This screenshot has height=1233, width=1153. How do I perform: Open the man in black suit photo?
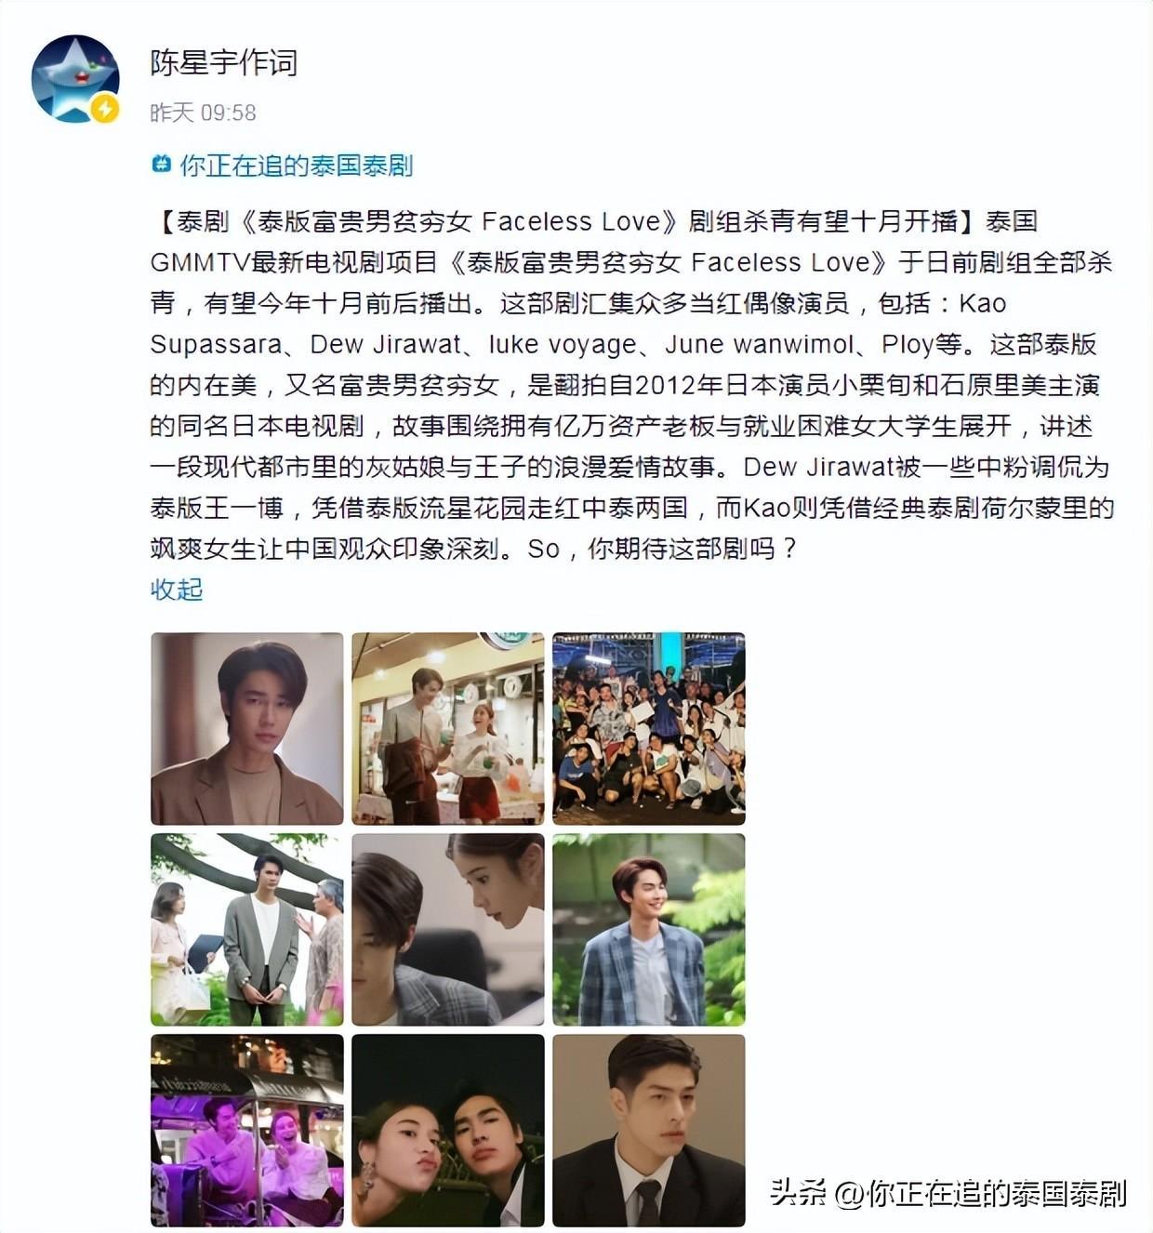pos(649,1130)
